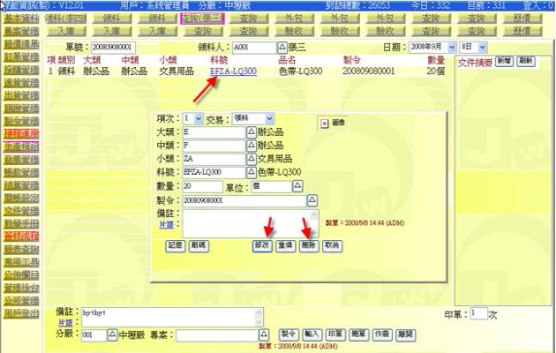The image size is (556, 353).
Task: Select 用戶登出 in the left sidebar
Action: [x=20, y=312]
